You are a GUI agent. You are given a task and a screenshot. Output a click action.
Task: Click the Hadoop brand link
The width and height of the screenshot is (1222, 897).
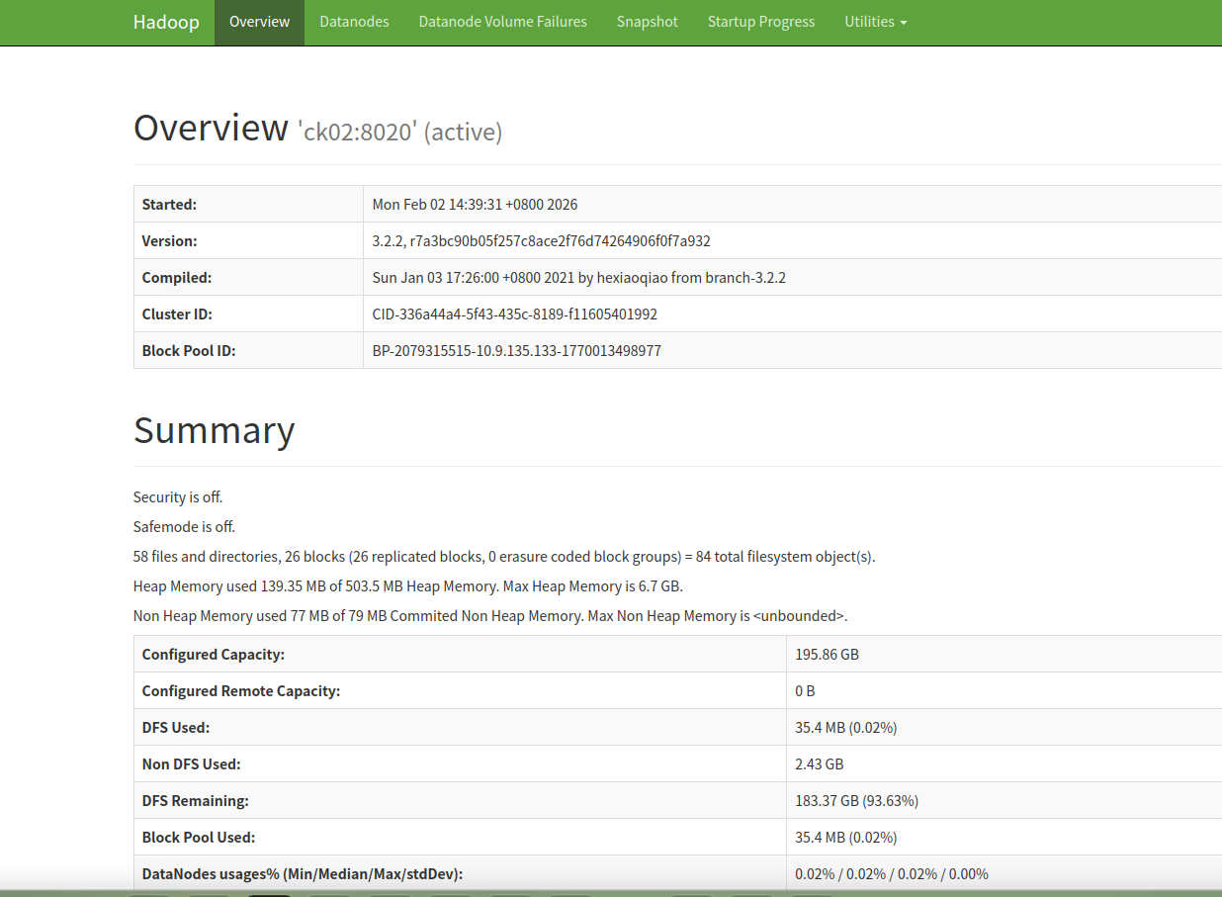166,22
